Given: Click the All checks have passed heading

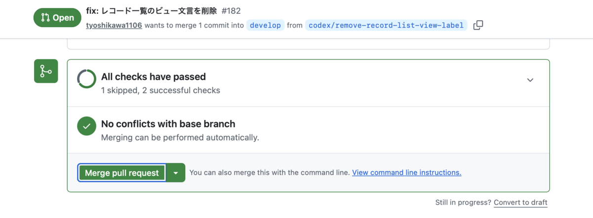Looking at the screenshot, I should pyautogui.click(x=153, y=76).
